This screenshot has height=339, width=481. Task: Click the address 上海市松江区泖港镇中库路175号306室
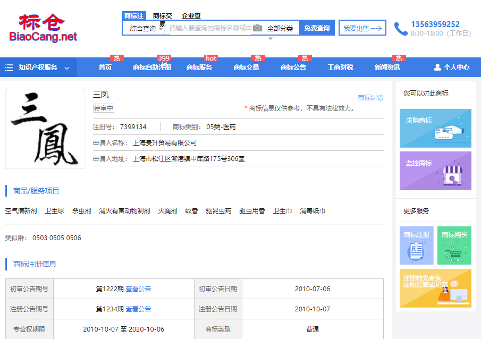pos(189,159)
